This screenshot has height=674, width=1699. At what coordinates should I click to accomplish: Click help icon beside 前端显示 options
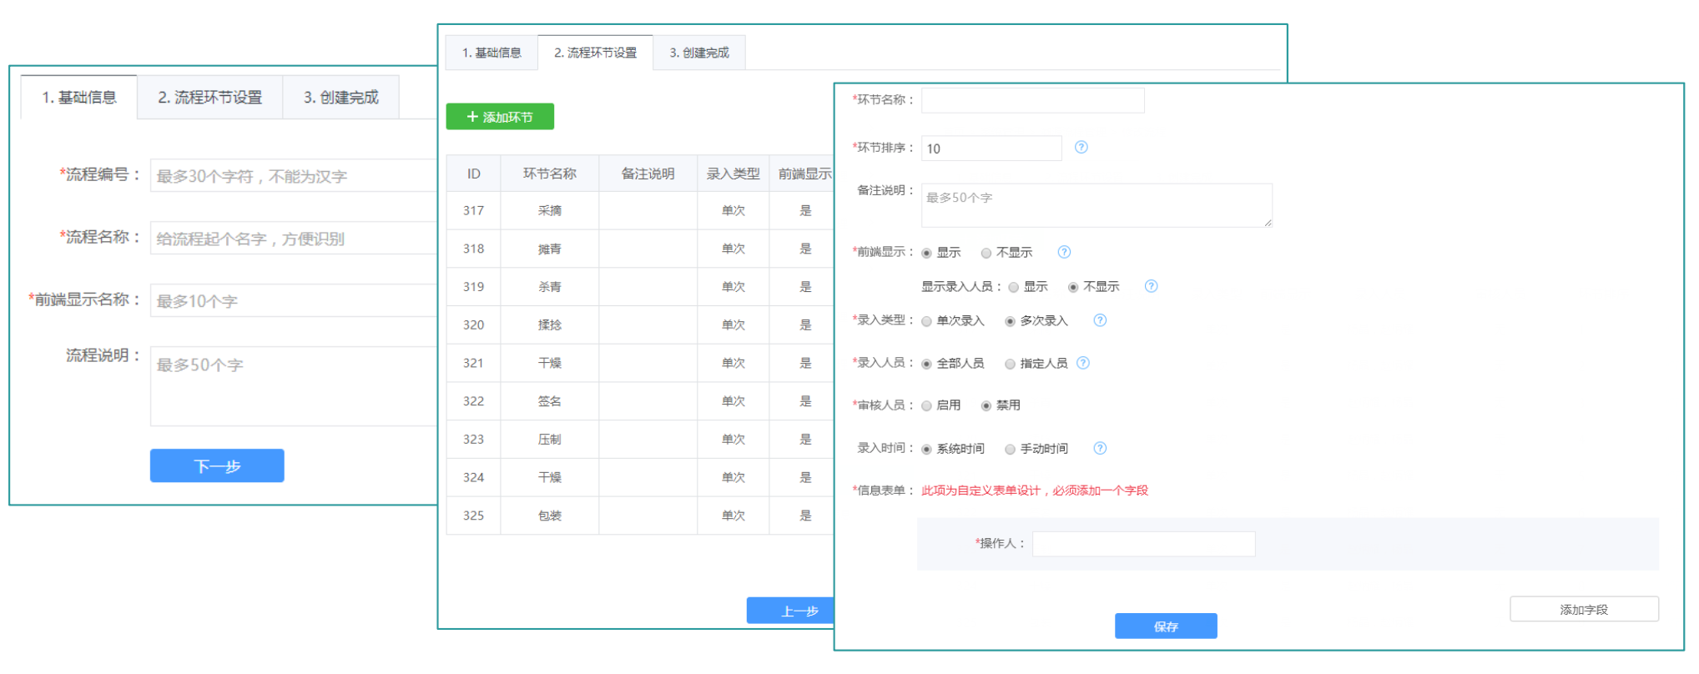1064,252
